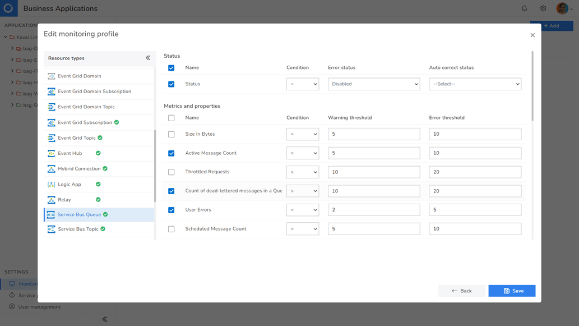
Task: Check the Throttled Requests checkbox
Action: [x=171, y=172]
